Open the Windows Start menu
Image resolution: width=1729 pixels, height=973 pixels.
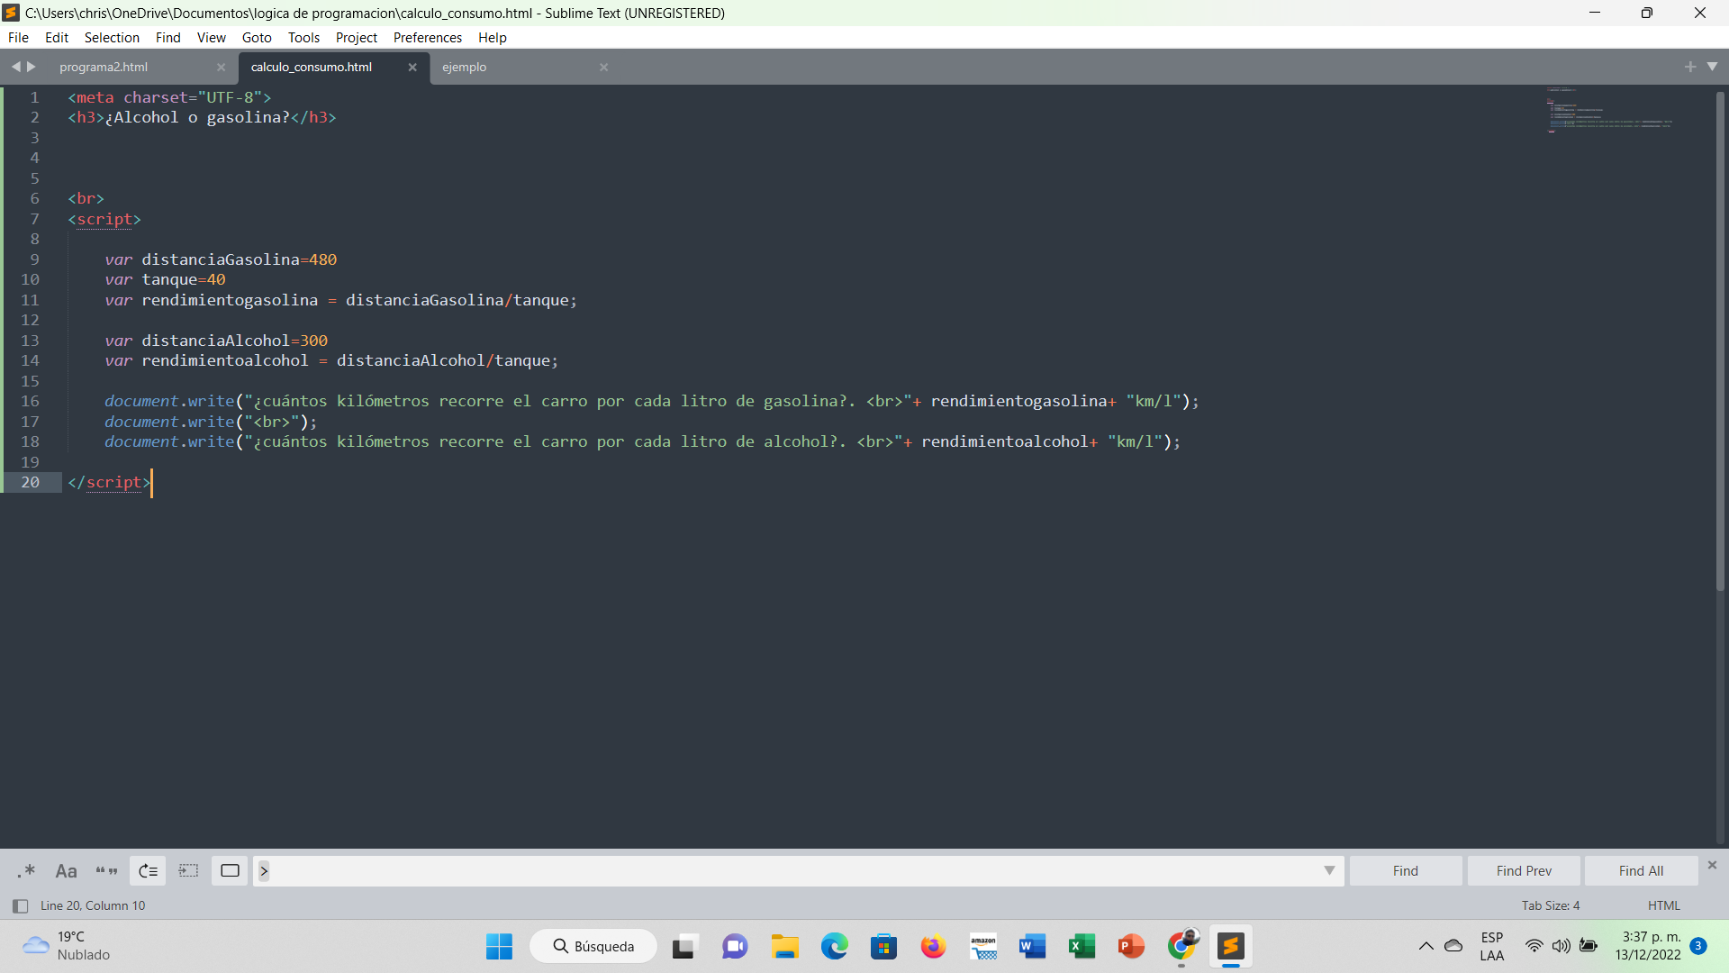499,947
